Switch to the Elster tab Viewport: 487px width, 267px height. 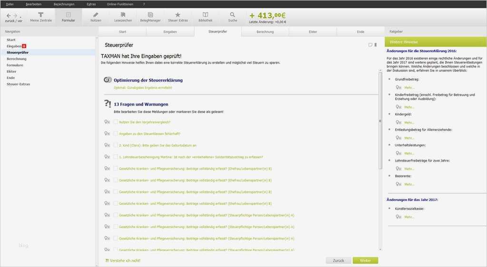313,32
